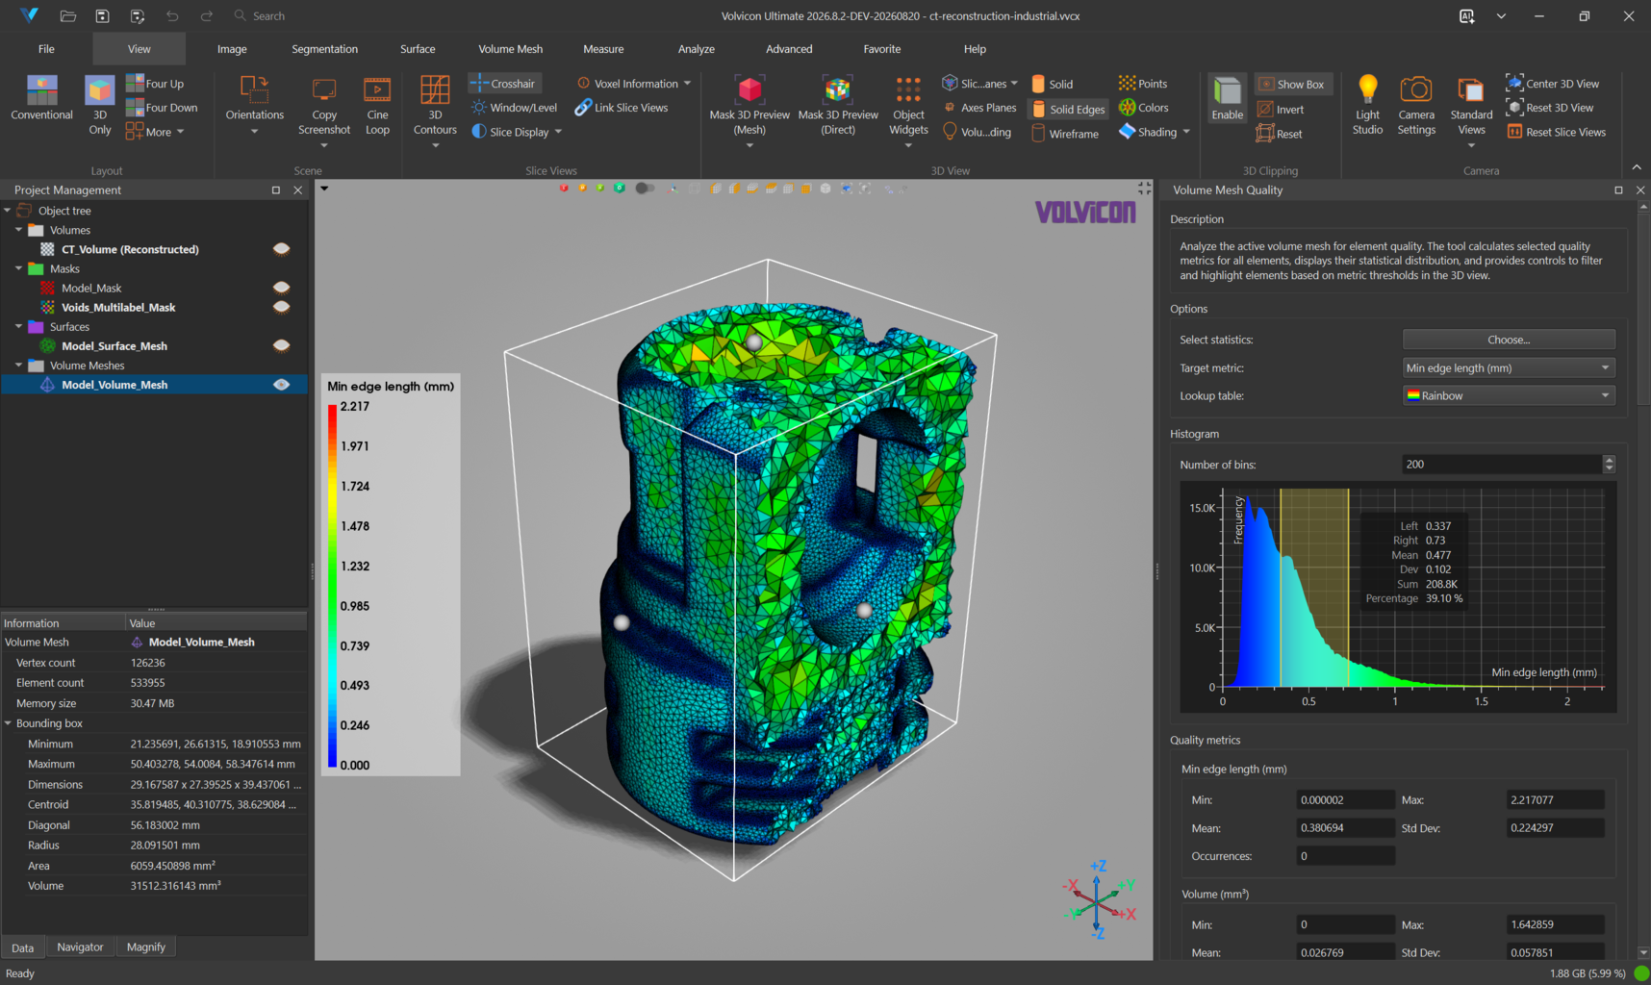
Task: Open Target metric dropdown
Action: point(1508,367)
